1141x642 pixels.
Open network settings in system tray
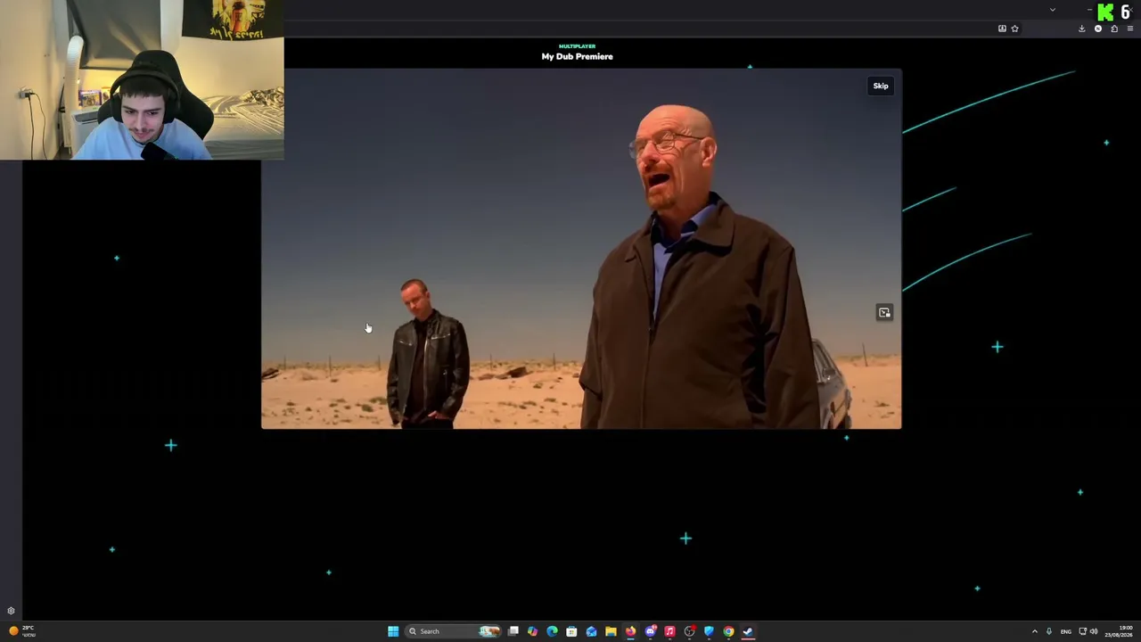[1083, 631]
